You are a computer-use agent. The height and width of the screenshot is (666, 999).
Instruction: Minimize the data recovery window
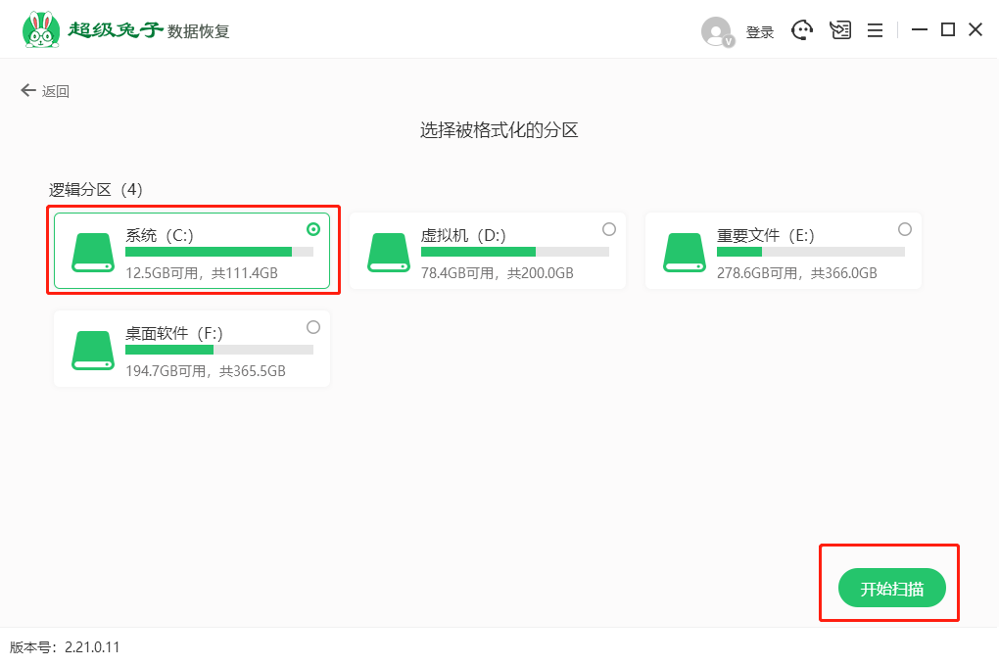coord(919,30)
